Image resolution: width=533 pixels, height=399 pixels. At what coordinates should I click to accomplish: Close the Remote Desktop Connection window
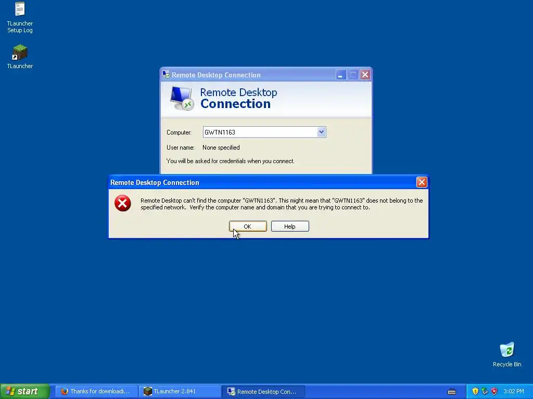pyautogui.click(x=365, y=75)
